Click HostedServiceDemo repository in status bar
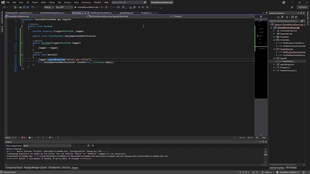 click(x=288, y=172)
